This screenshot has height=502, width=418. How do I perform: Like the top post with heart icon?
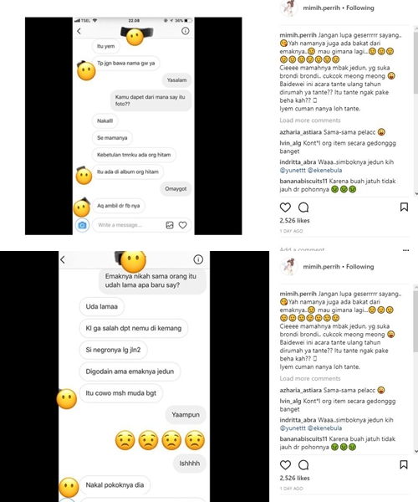pos(285,207)
